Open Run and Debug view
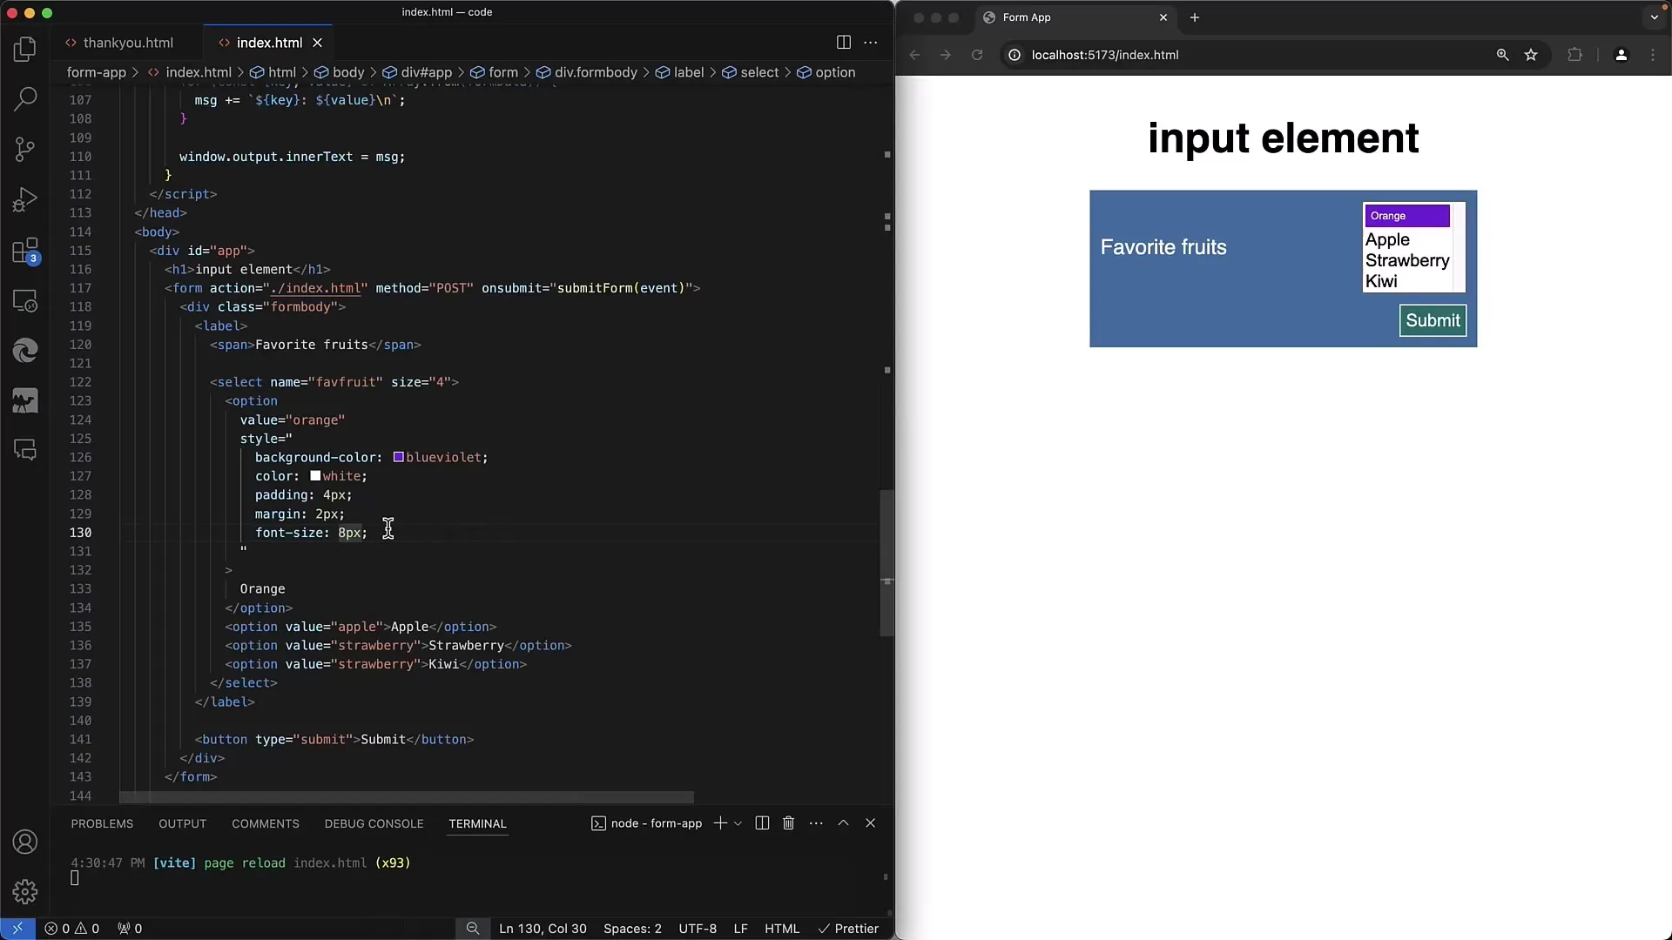Viewport: 1672px width, 940px height. pos(25,199)
